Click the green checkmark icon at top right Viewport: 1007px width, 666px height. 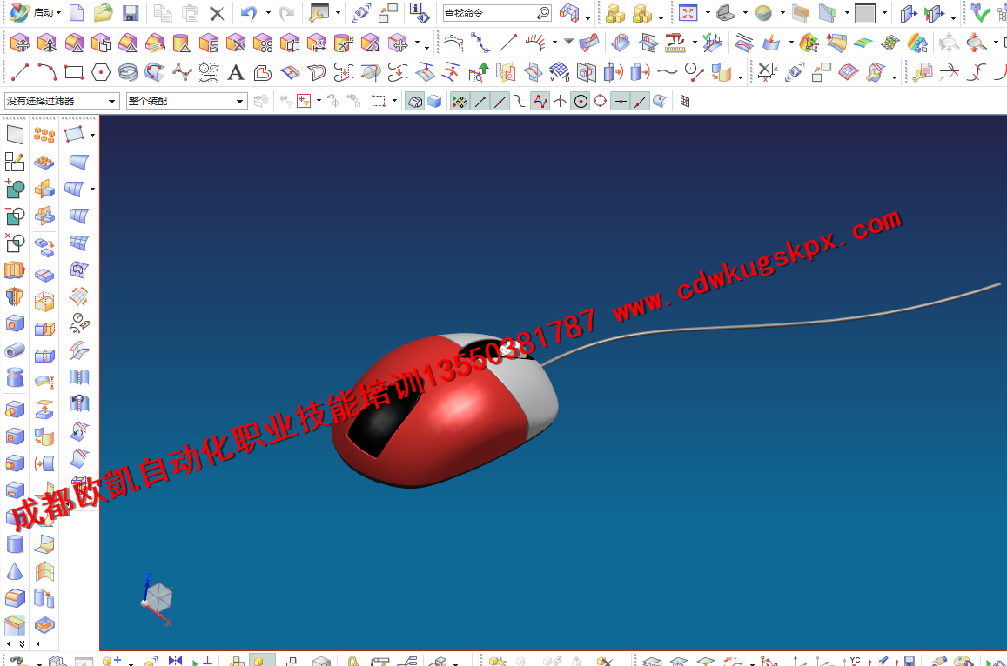pyautogui.click(x=981, y=13)
